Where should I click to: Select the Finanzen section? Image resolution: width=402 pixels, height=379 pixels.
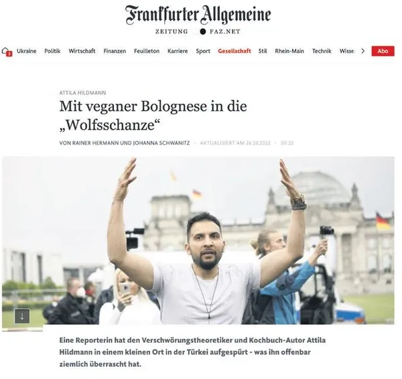coord(115,51)
